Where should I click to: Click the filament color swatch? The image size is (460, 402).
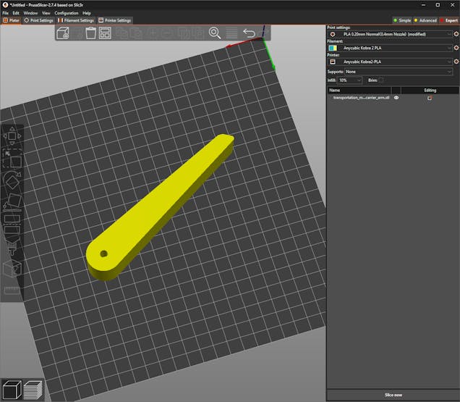click(x=332, y=49)
